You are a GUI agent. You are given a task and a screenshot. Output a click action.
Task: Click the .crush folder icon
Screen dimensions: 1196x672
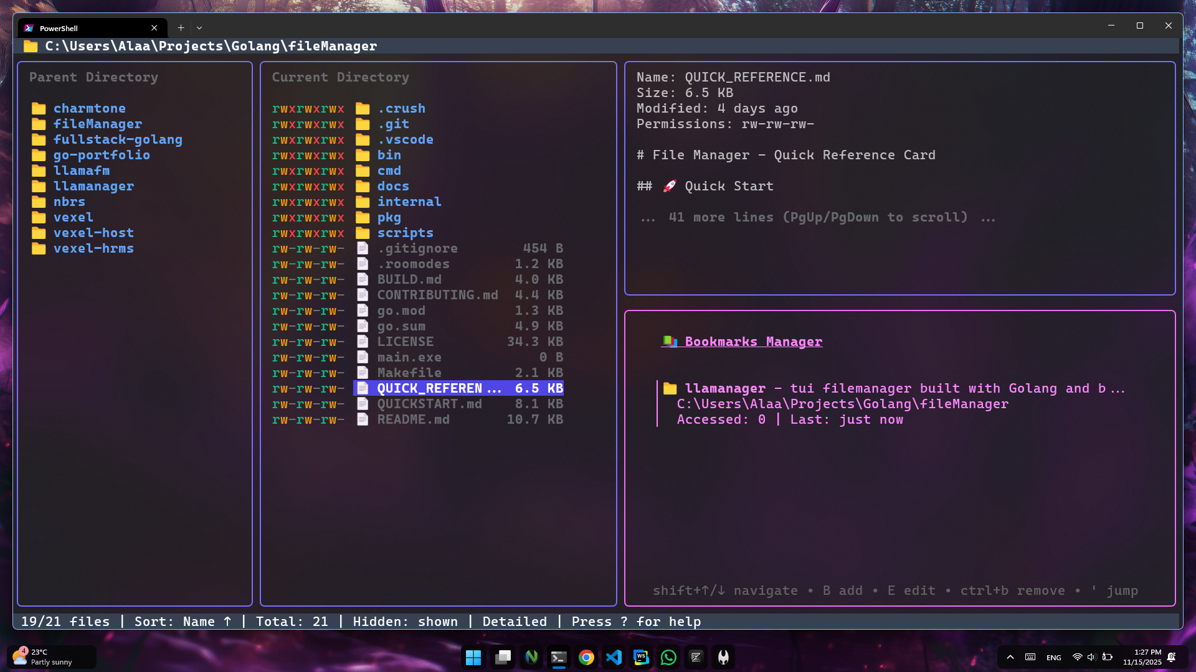click(363, 108)
